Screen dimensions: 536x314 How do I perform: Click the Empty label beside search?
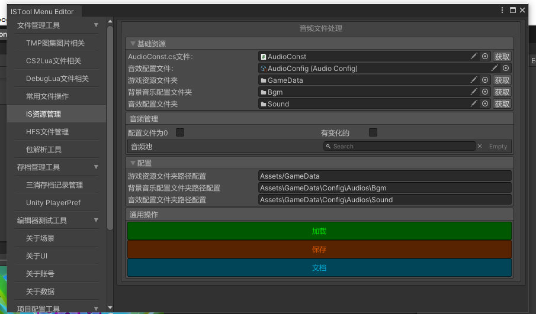[498, 146]
